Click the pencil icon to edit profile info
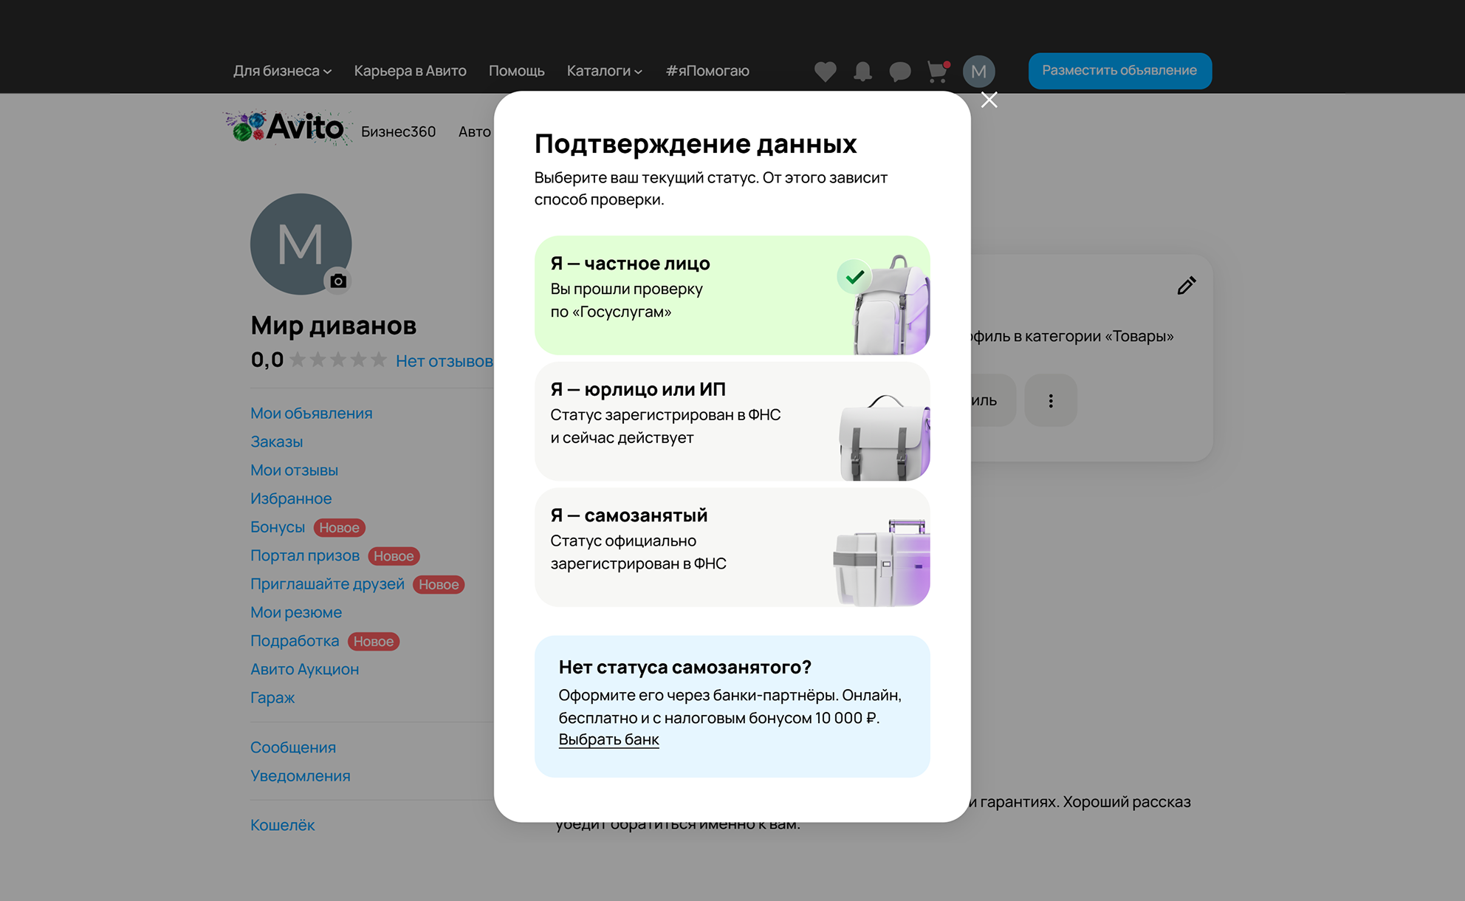Screen dimensions: 1465x901 coord(1187,285)
